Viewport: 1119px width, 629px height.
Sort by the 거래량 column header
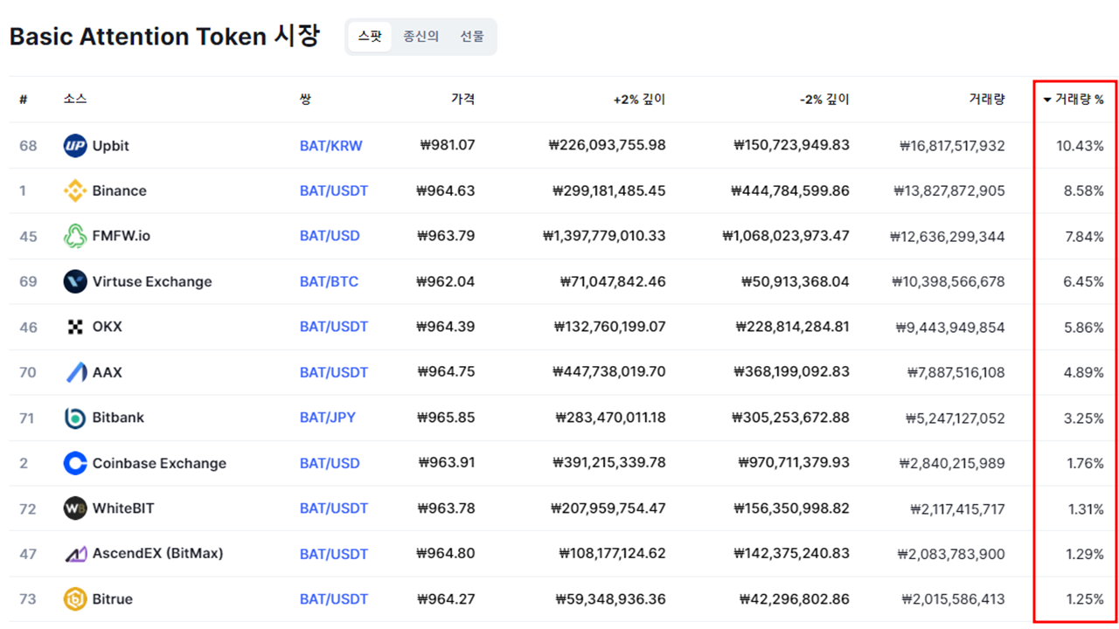[986, 100]
